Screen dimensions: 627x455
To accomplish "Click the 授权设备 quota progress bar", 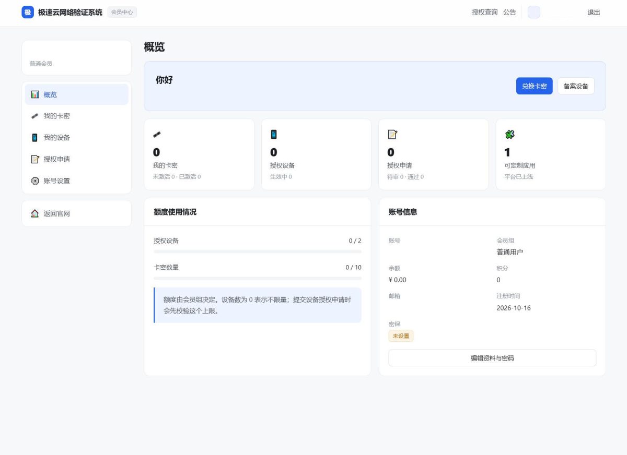I will coord(258,252).
